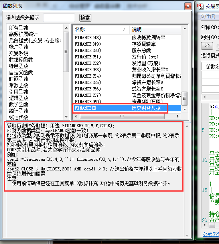Select FINANCE(49) 存货周转率 row
Screen dimensions: 219x244
click(x=127, y=44)
